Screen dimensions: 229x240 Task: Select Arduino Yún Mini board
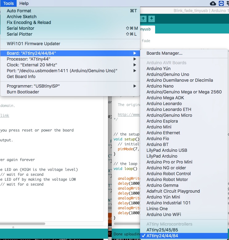point(184,197)
